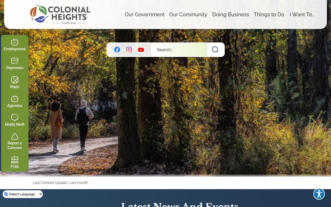This screenshot has height=207, width=331.
Task: Click the magnifying glass search button
Action: [215, 50]
